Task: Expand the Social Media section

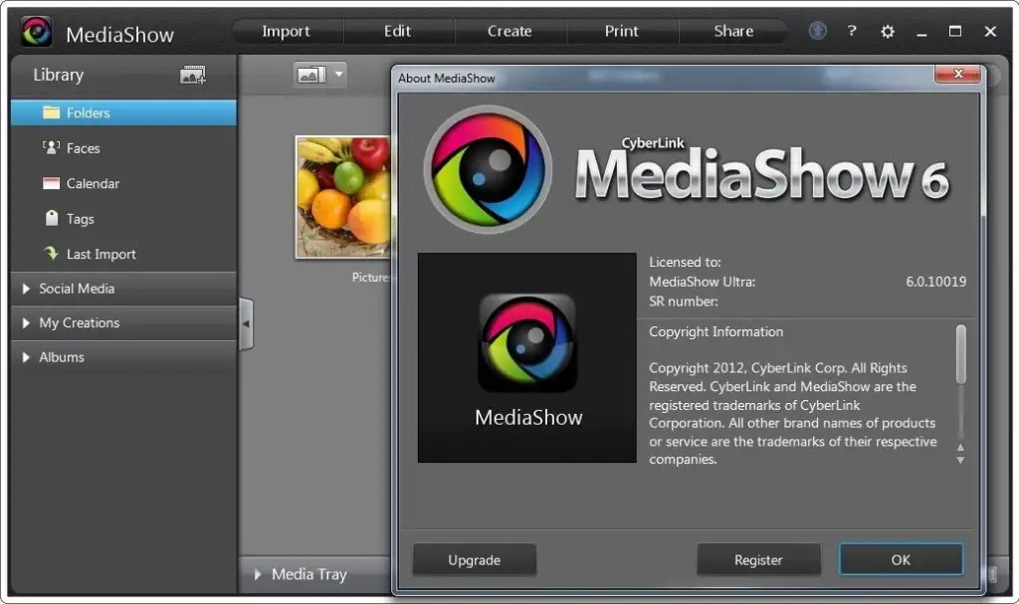Action: 123,289
